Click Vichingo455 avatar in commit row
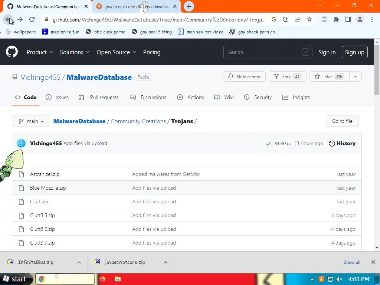This screenshot has height=285, width=380. [21, 143]
